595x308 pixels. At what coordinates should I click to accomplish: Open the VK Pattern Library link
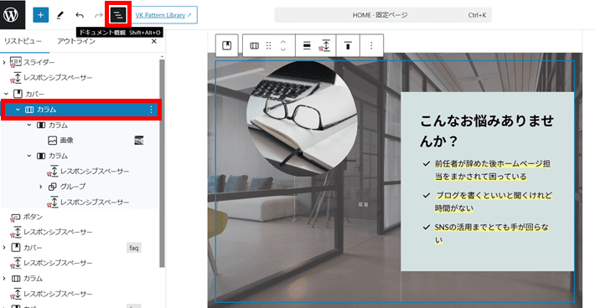(x=163, y=15)
